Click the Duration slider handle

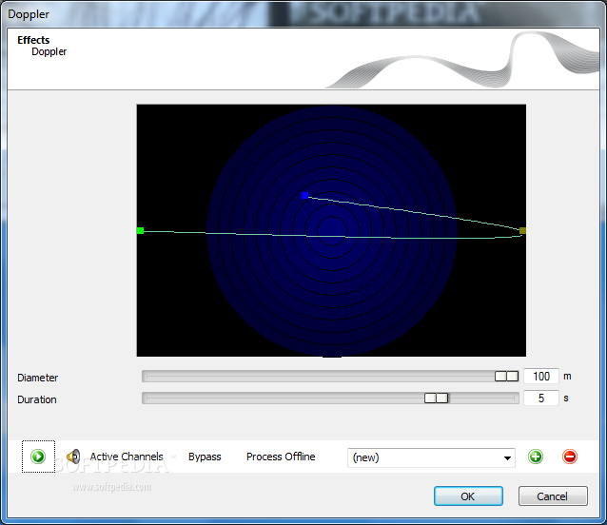pos(437,398)
